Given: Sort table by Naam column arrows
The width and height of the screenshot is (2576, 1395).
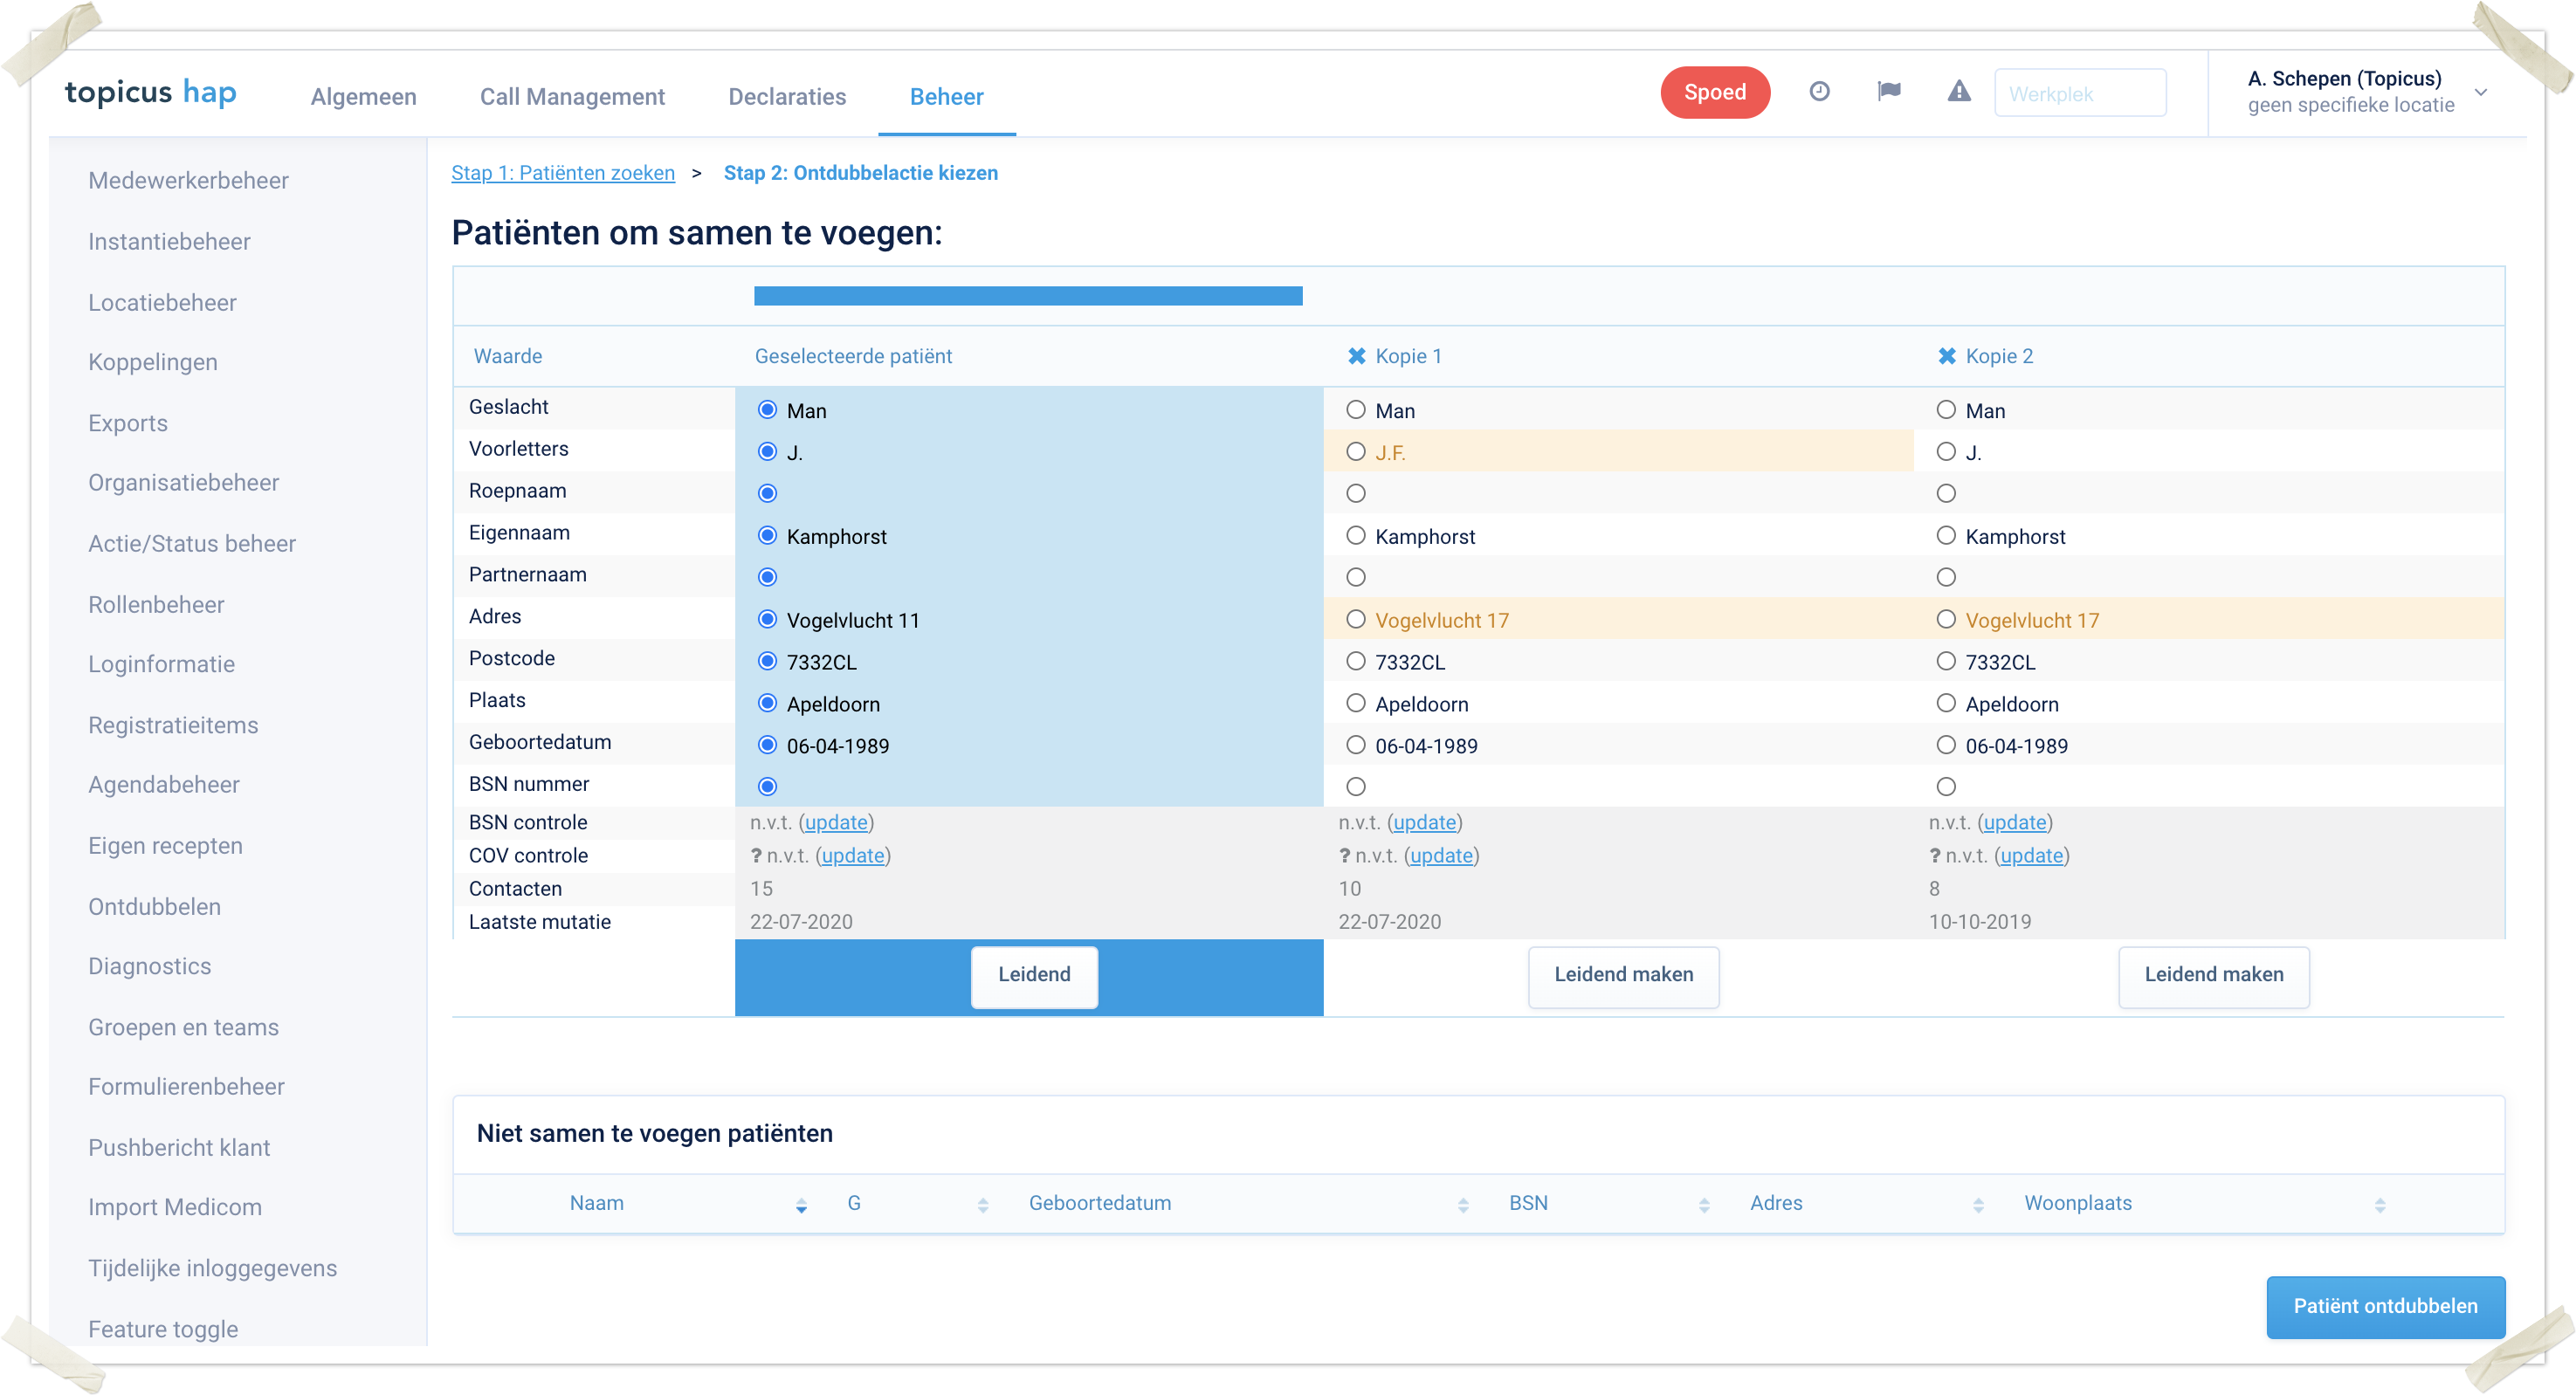Looking at the screenshot, I should coord(801,1205).
